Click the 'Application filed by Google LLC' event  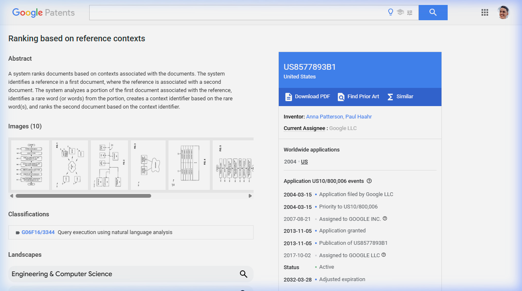click(x=356, y=194)
